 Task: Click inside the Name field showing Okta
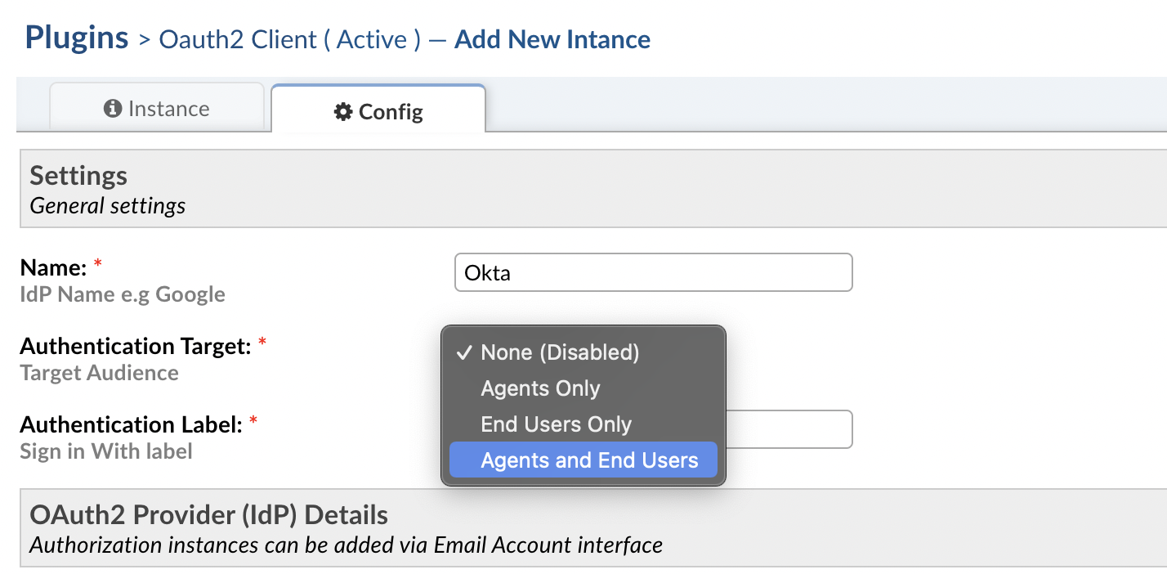[x=653, y=272]
